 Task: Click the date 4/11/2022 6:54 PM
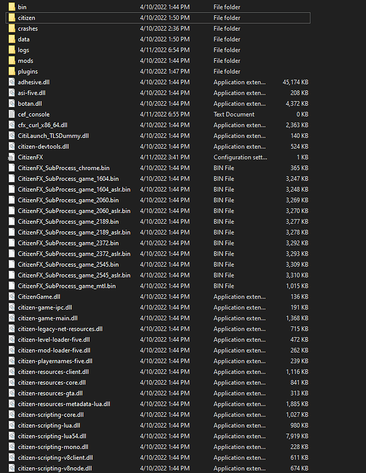tap(165, 50)
